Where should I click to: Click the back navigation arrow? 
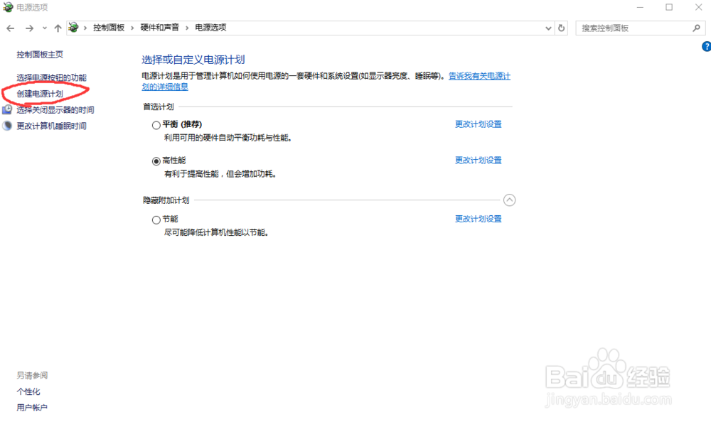(10, 28)
